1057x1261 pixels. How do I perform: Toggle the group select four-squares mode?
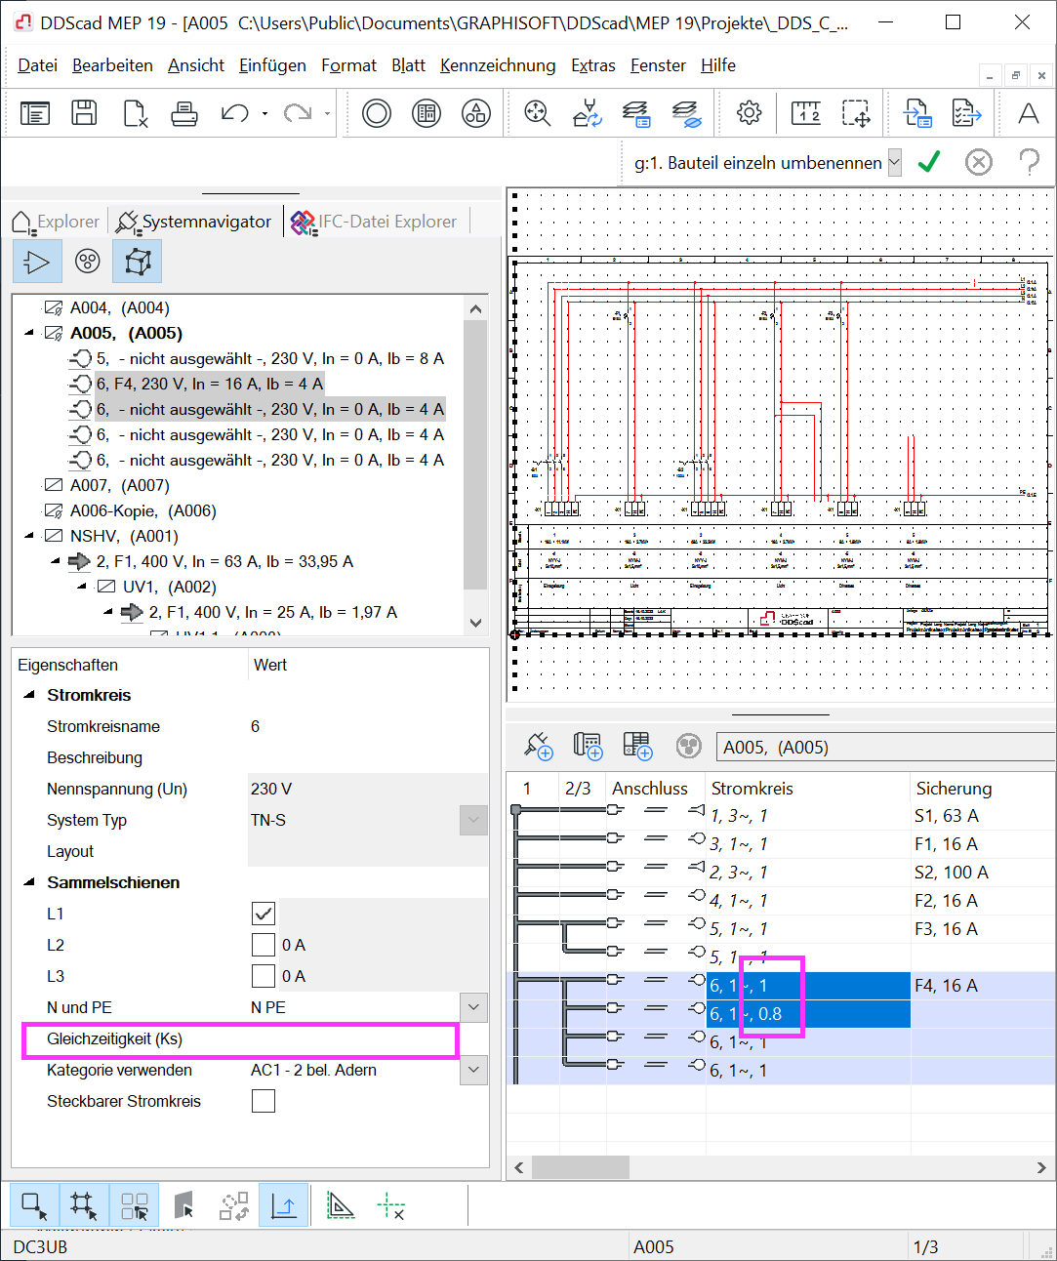point(135,1206)
